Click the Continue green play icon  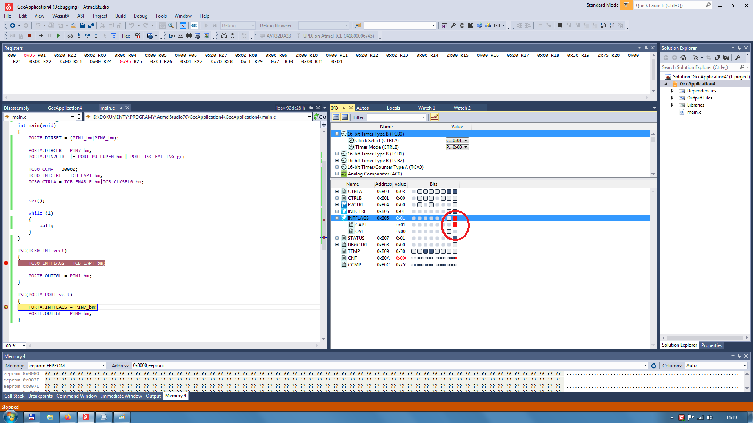58,36
